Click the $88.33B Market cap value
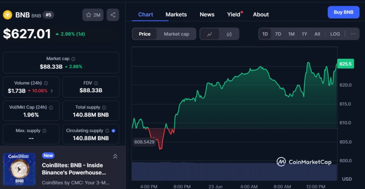 51,67
